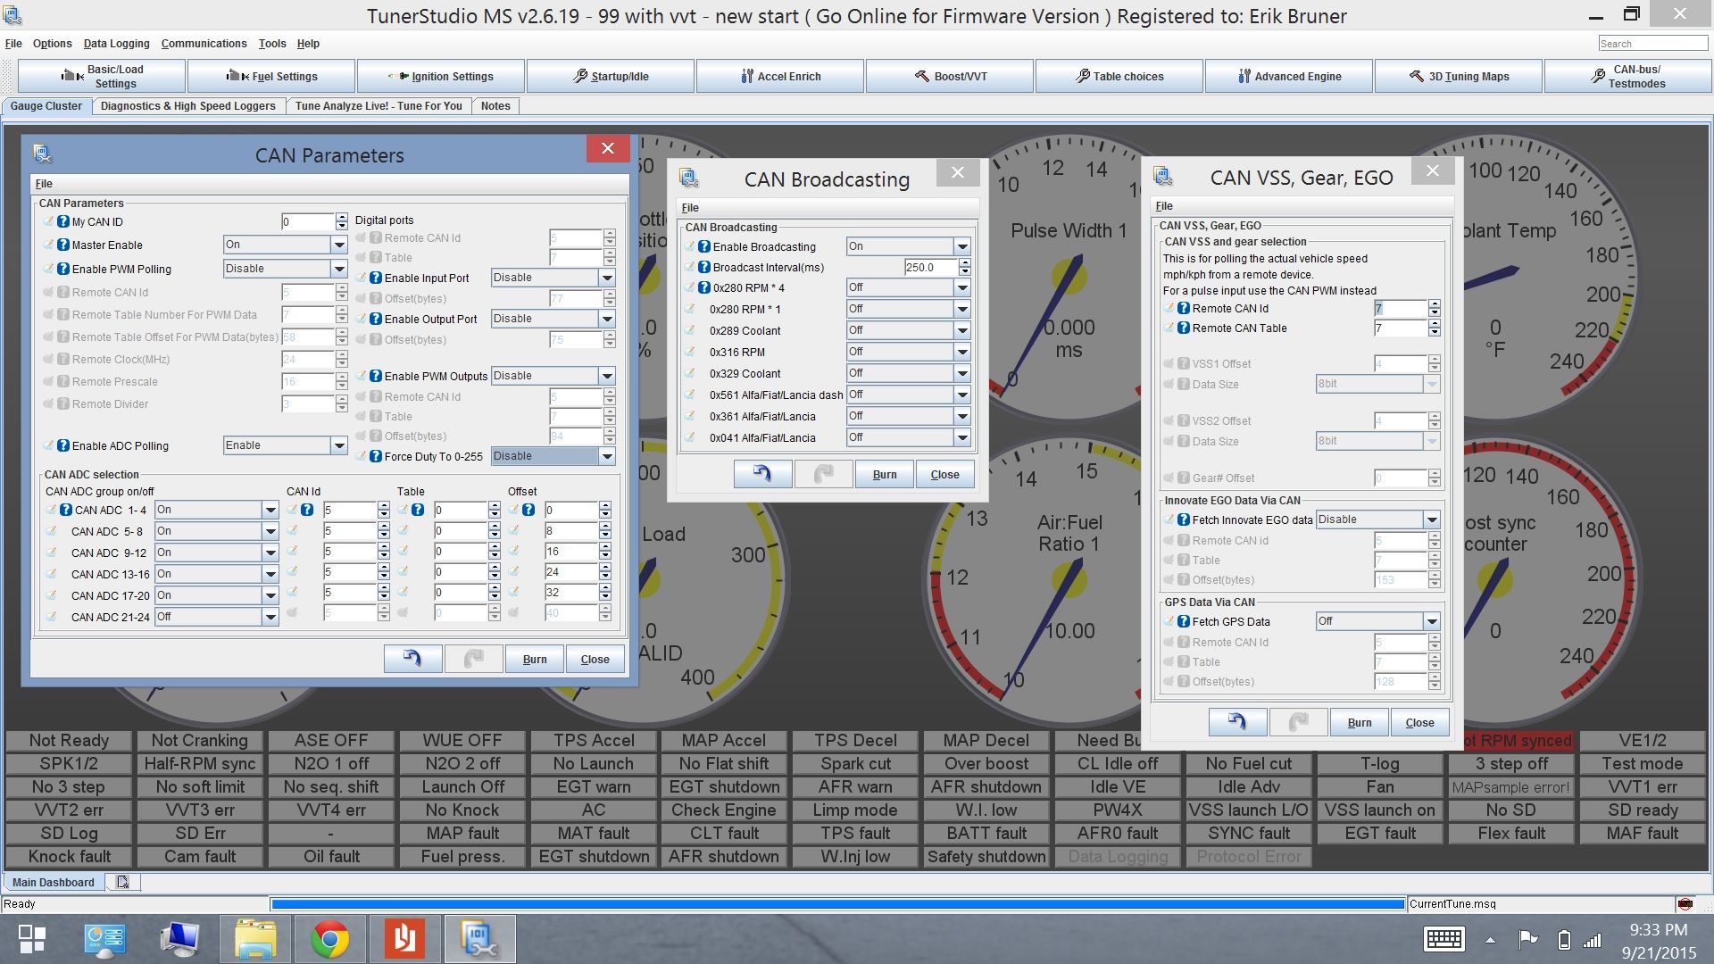Open the 0x316 RPM dropdown
This screenshot has height=964, width=1714.
(962, 352)
